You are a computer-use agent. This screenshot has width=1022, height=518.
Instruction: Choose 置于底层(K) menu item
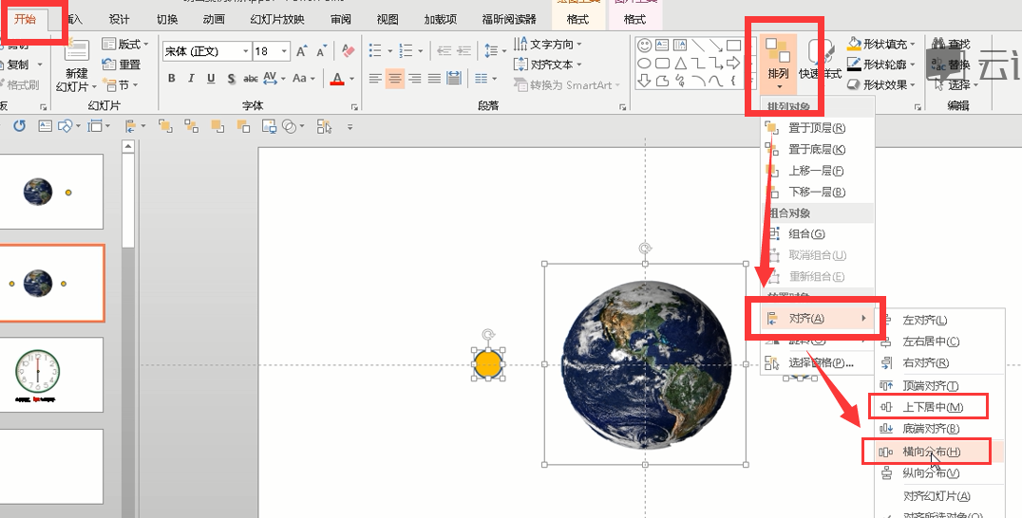pos(818,149)
